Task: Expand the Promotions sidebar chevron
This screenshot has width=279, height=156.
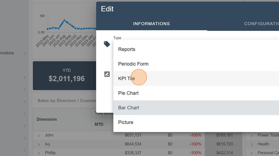Action: point(24,53)
